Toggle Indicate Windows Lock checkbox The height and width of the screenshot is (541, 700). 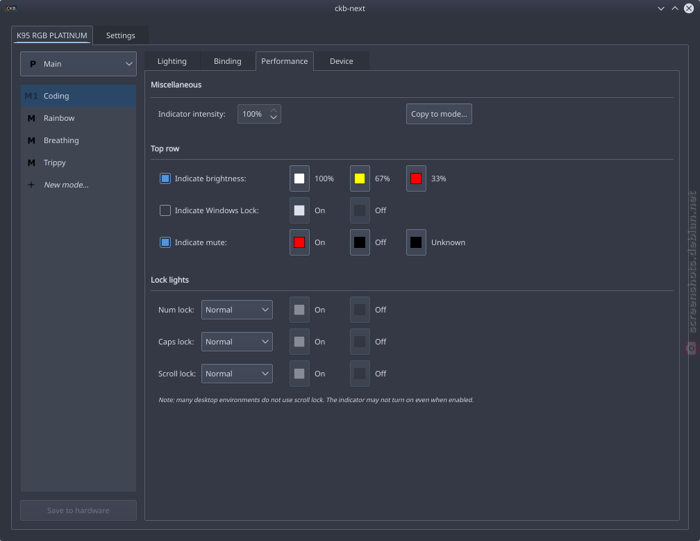click(165, 210)
